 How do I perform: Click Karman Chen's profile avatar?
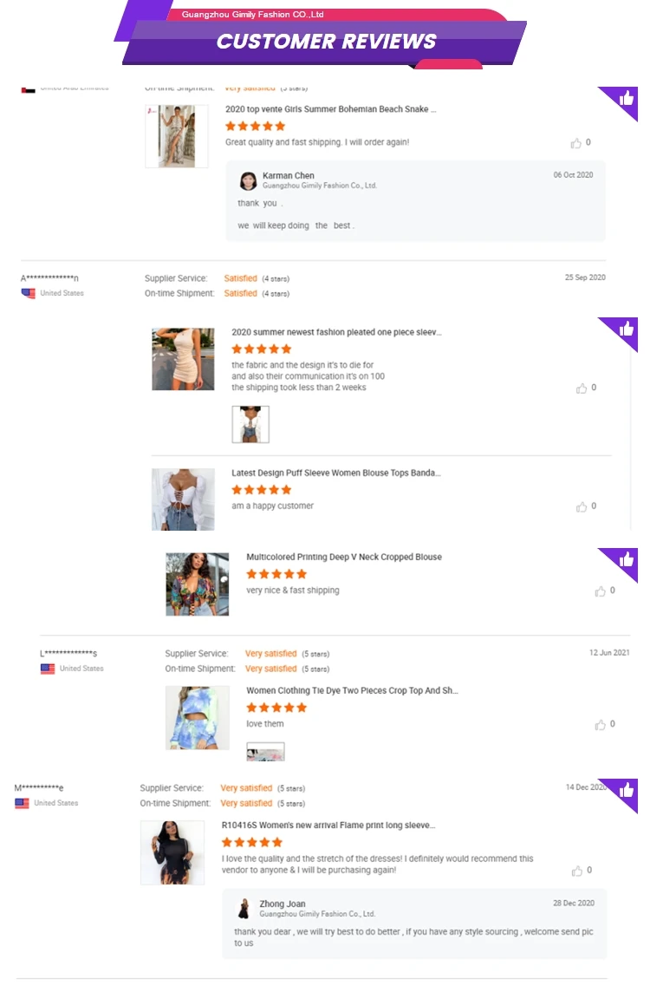tap(248, 181)
